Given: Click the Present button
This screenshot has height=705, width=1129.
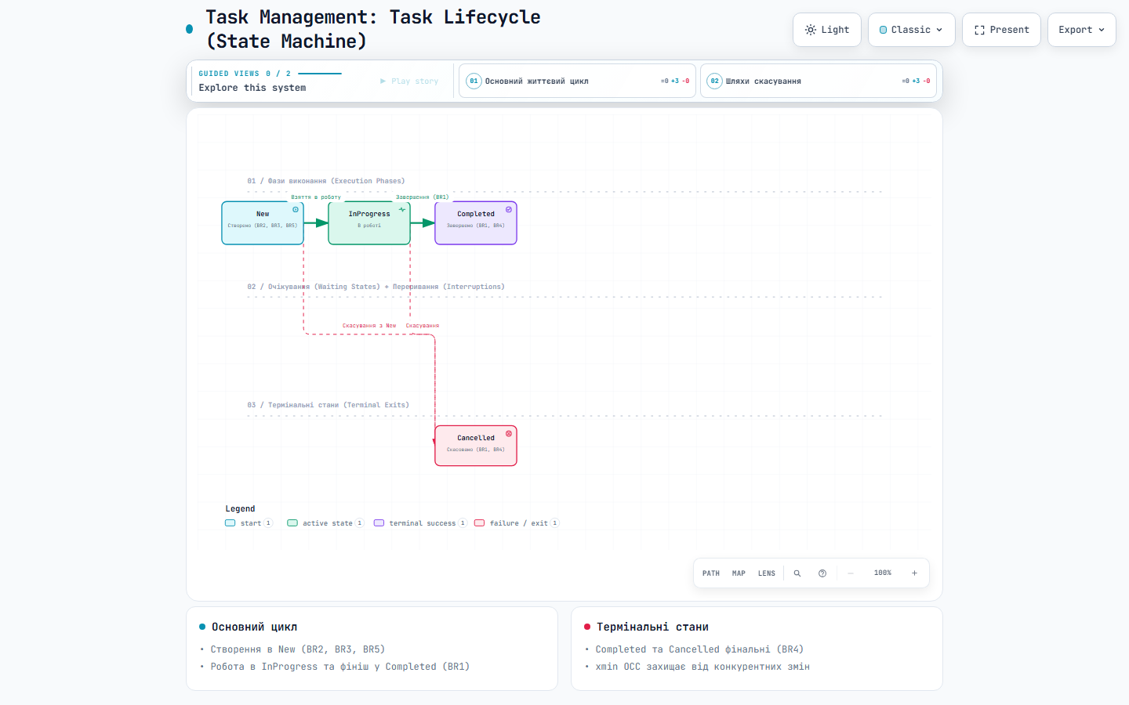Looking at the screenshot, I should pos(1002,30).
